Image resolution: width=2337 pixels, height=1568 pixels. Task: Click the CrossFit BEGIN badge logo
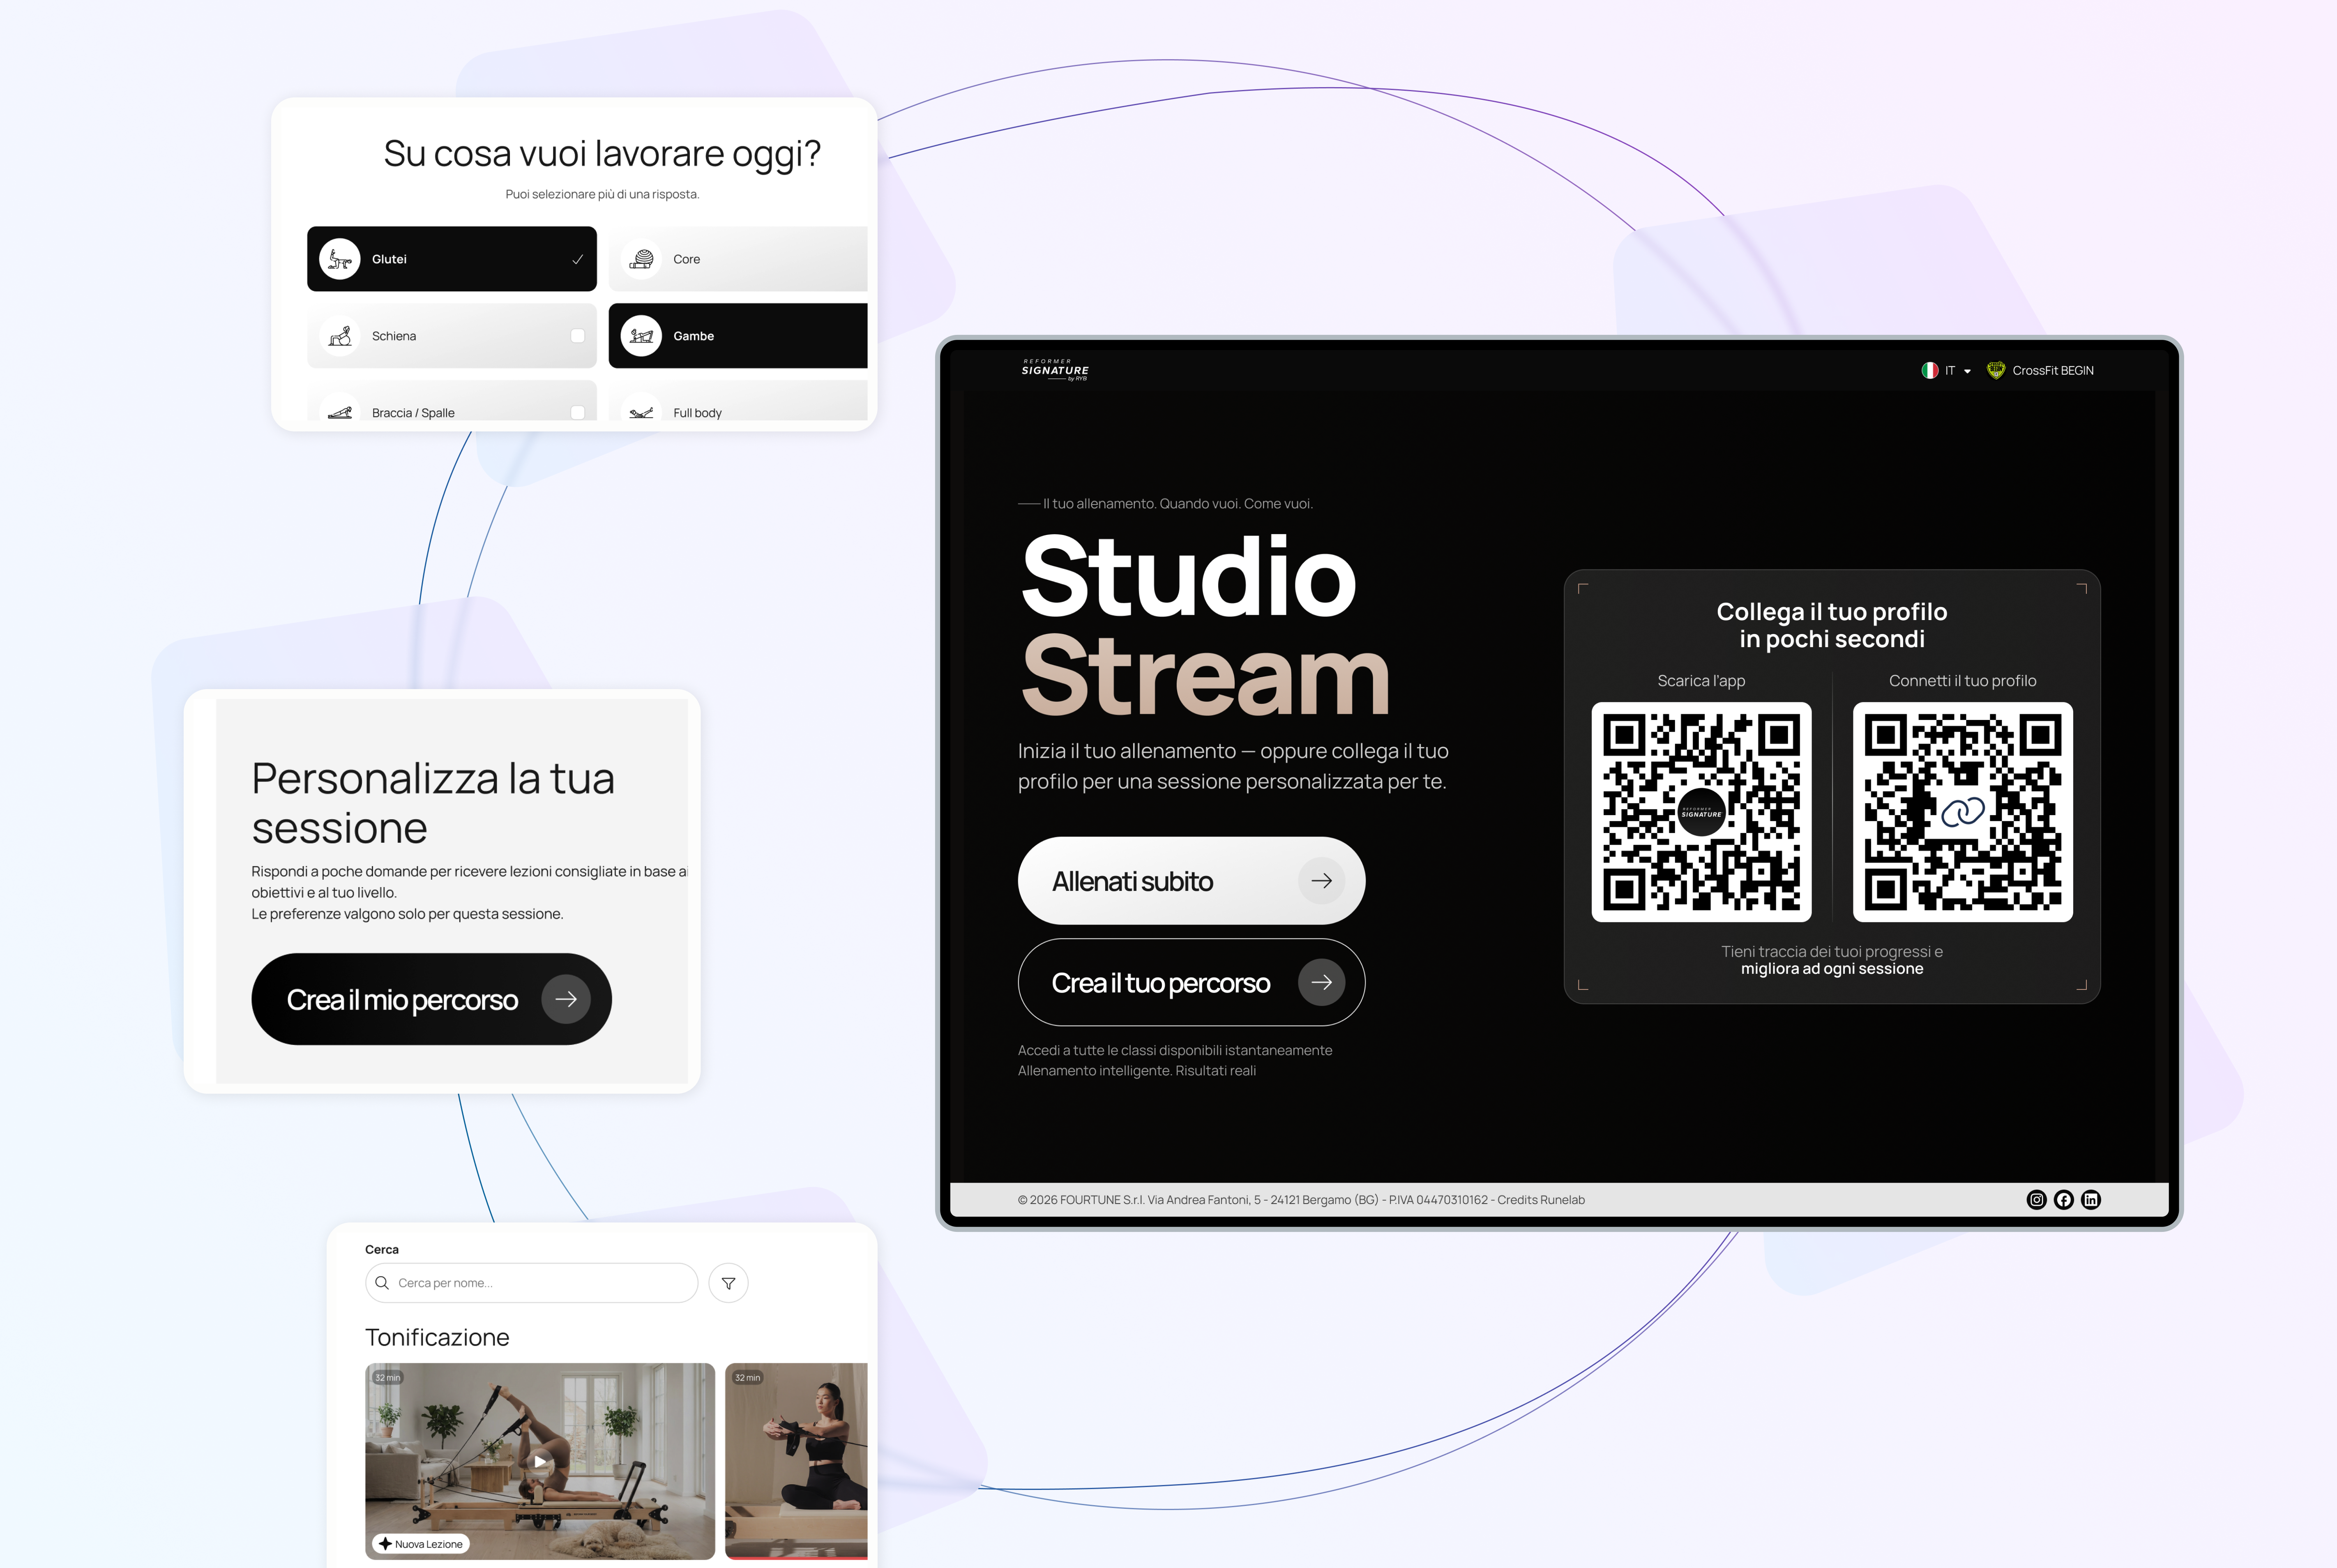[x=1995, y=370]
